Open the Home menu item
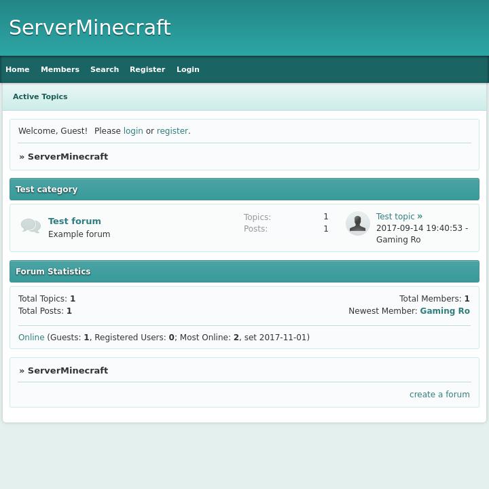Screen dimensions: 489x489 pyautogui.click(x=18, y=69)
